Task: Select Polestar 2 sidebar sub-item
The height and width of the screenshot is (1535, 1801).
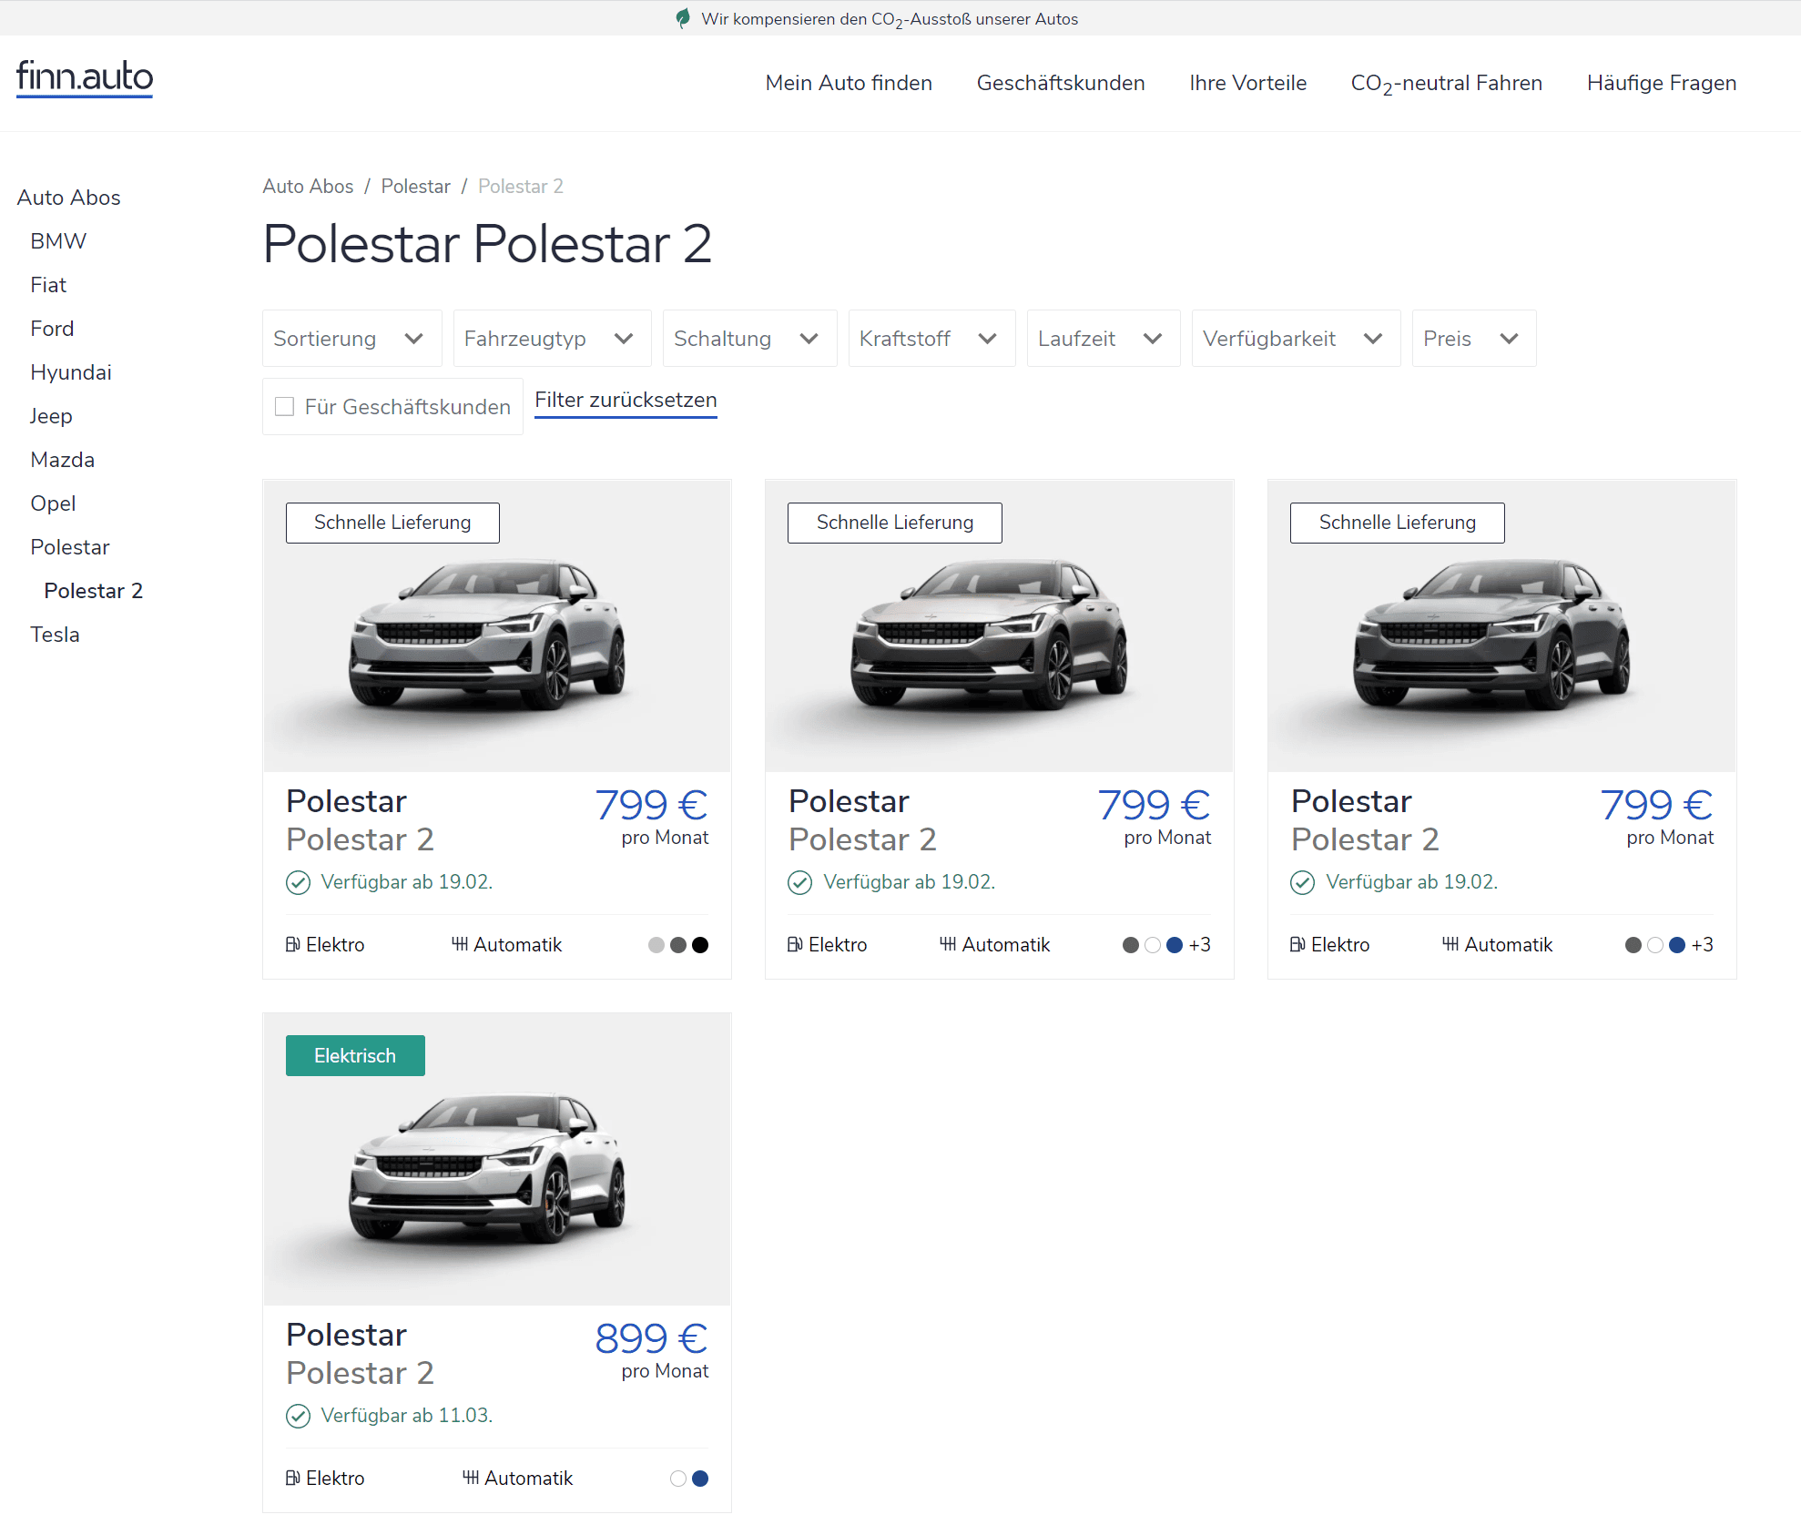Action: pos(93,591)
